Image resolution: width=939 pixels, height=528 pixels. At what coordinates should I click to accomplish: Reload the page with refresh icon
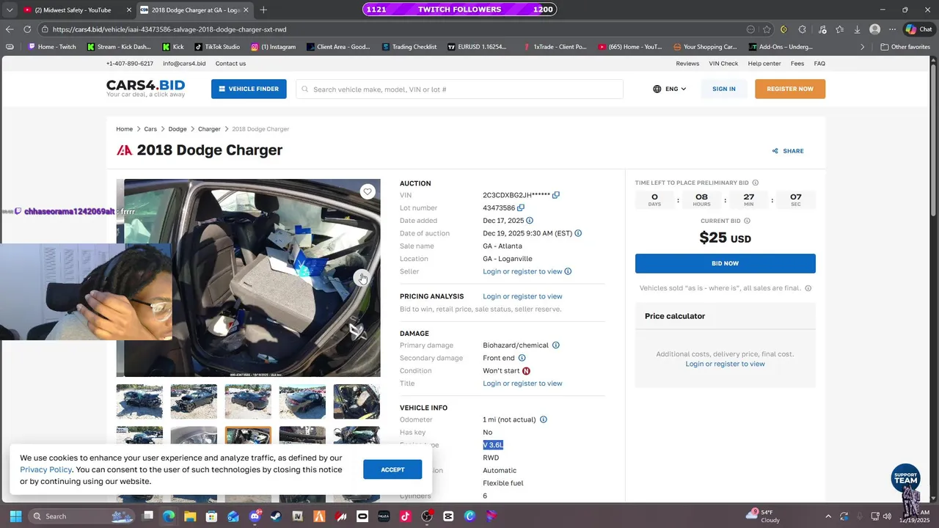(27, 29)
